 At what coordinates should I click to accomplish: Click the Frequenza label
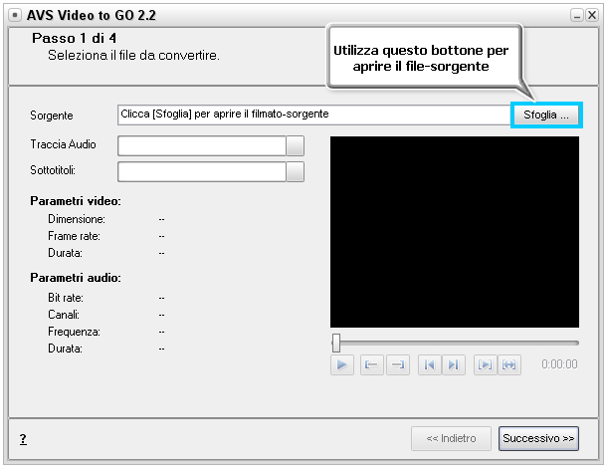pos(74,332)
